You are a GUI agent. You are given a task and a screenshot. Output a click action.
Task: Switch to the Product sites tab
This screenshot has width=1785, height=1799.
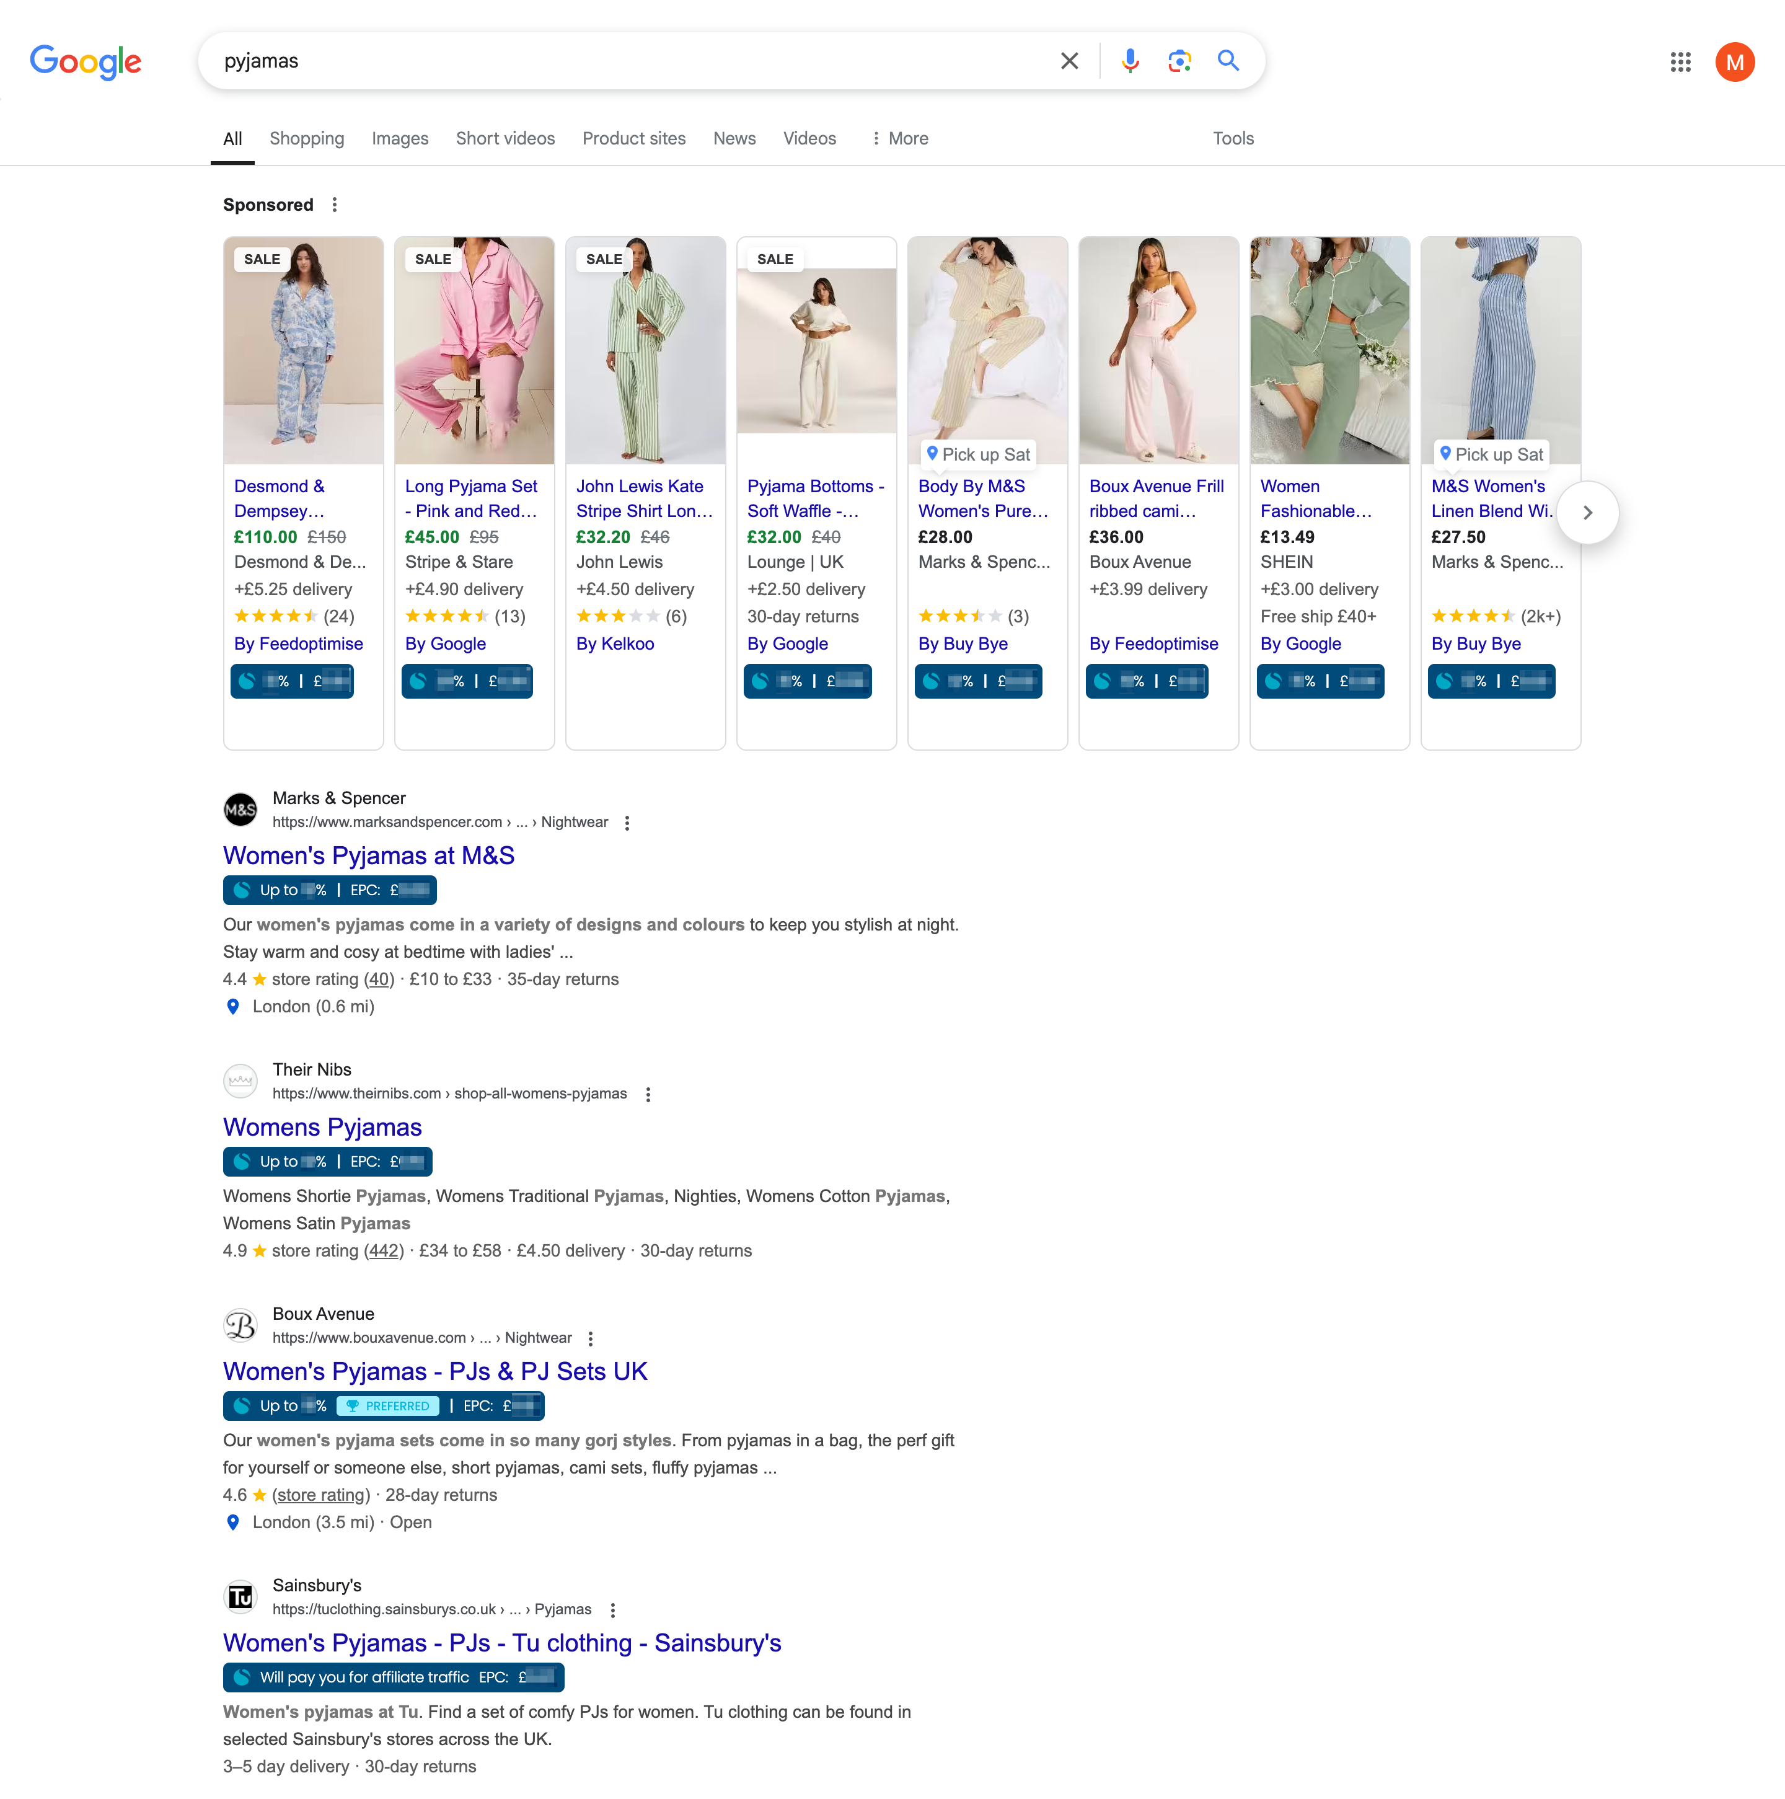633,139
